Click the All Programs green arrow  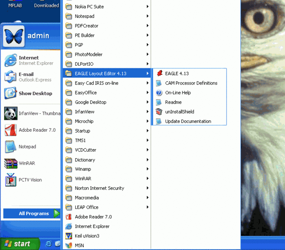coord(57,214)
